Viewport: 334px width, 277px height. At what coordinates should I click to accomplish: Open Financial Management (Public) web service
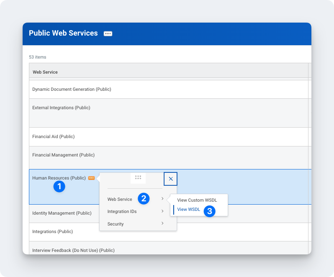point(63,155)
